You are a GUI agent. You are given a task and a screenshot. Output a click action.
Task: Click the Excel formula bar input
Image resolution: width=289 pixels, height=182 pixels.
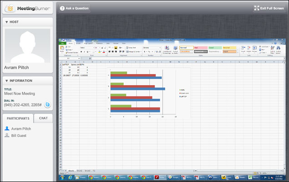click(x=188, y=58)
